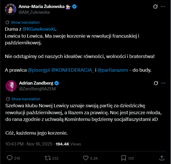Like Adrian Zandberg's post
Viewport: 171px width, 164px height.
point(86,158)
